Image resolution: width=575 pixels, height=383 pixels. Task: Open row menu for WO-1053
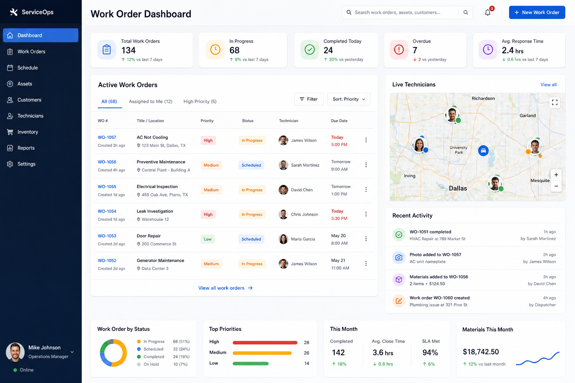click(x=366, y=239)
